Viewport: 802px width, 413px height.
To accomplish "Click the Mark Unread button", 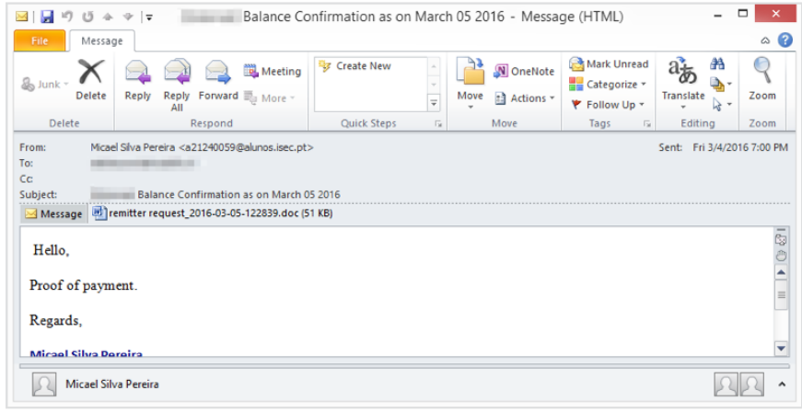I will pos(609,64).
